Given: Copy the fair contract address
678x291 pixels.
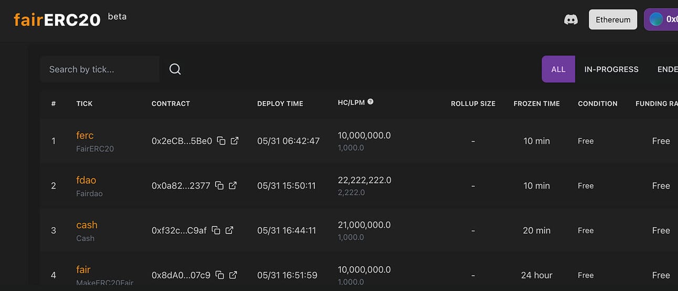Looking at the screenshot, I should click(x=220, y=275).
